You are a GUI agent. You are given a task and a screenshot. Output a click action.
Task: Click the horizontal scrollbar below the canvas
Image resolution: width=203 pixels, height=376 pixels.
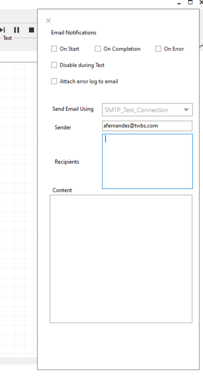point(18,361)
